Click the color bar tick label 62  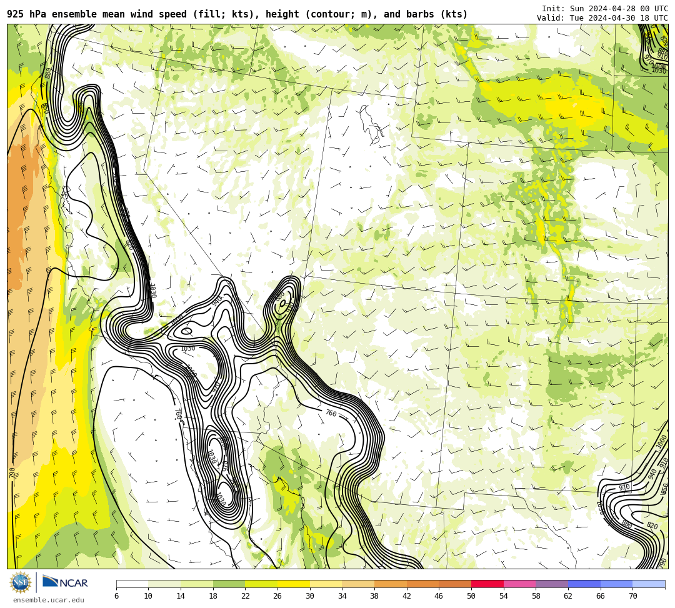568,596
